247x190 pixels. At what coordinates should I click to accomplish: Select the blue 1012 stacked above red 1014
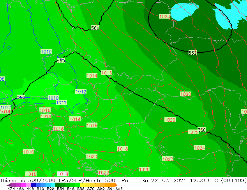[5, 107]
